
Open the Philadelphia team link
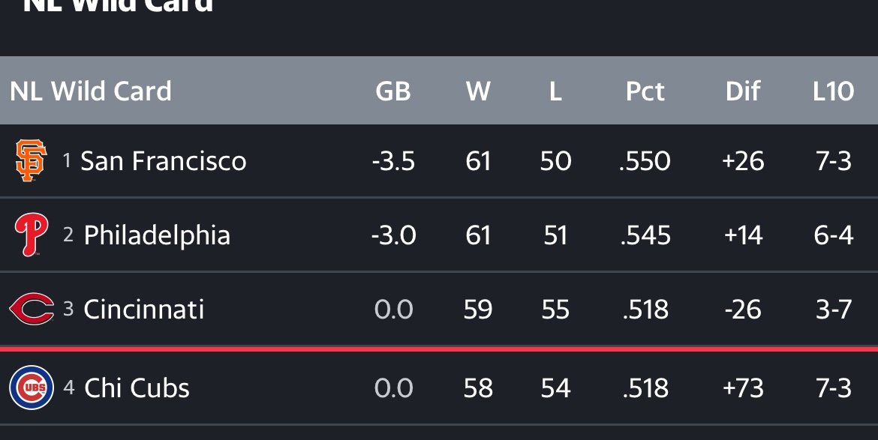click(157, 235)
